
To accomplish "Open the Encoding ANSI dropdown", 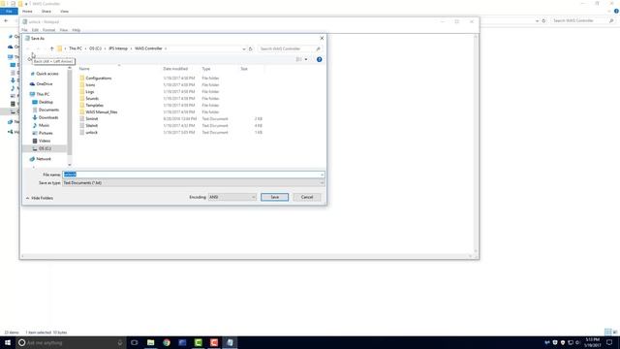I will pos(232,197).
